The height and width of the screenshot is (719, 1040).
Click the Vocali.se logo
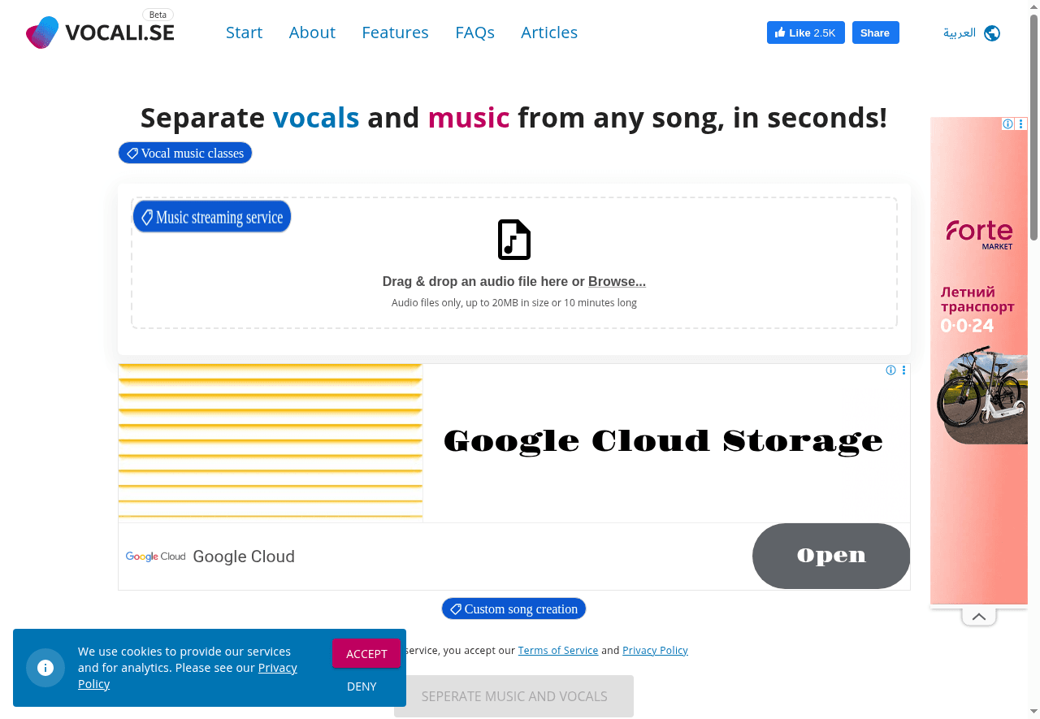coord(100,32)
